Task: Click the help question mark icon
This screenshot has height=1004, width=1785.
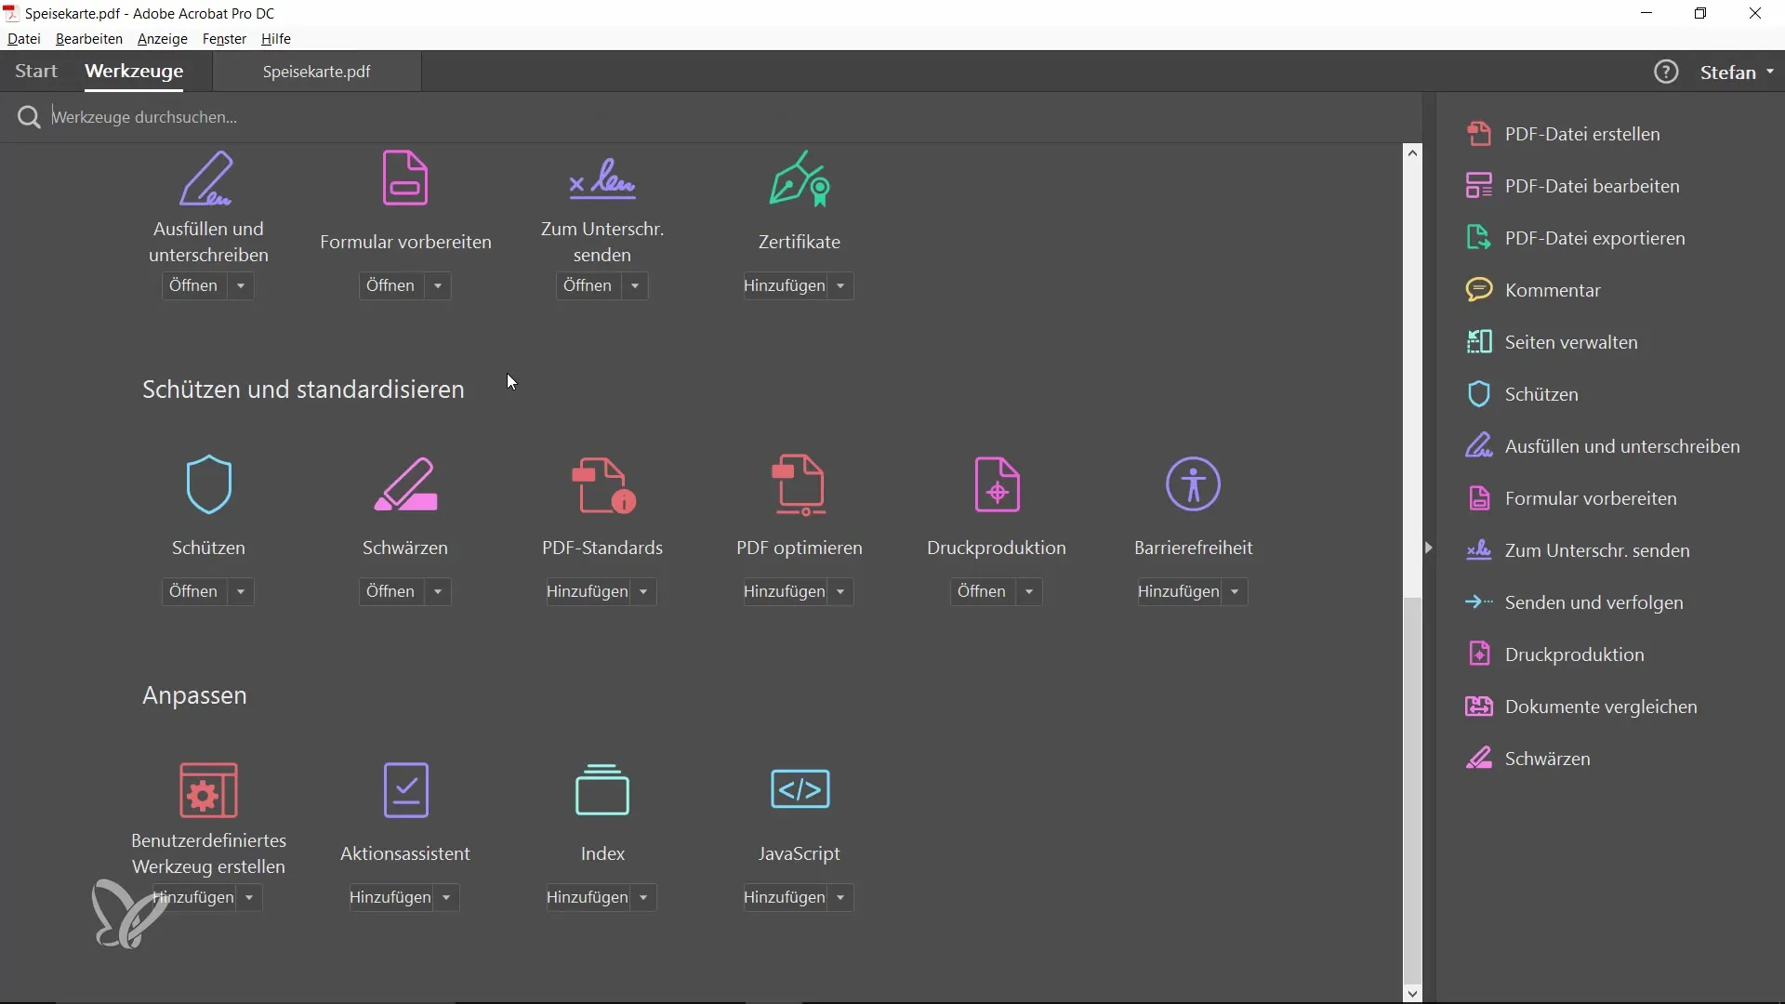Action: pos(1666,72)
